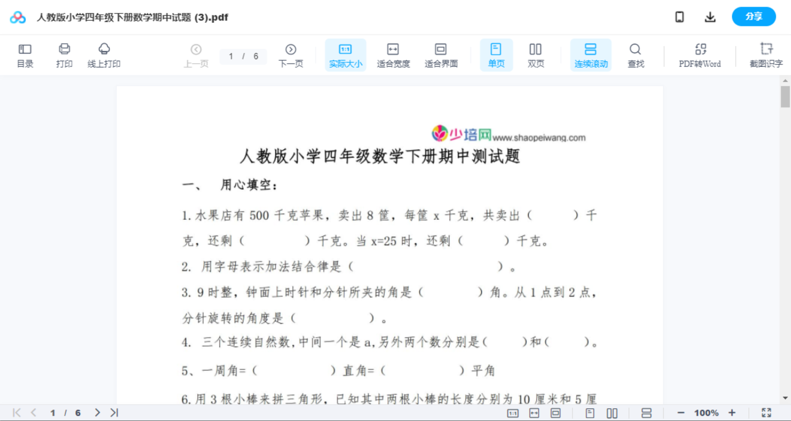Select the 线上打印 online print icon
The width and height of the screenshot is (791, 421).
(104, 55)
